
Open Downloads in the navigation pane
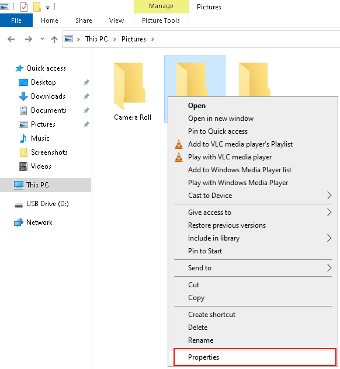coord(42,96)
